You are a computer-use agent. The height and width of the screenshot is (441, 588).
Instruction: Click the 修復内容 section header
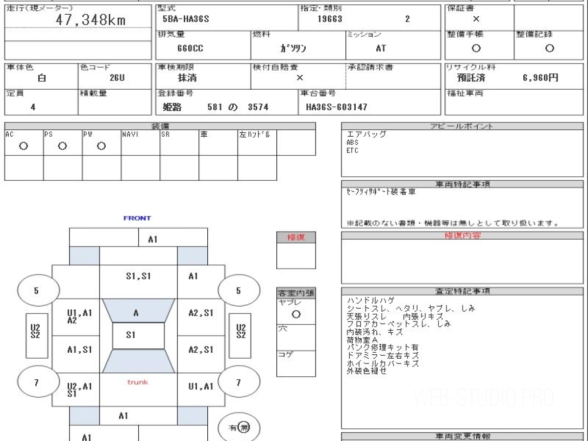click(463, 235)
